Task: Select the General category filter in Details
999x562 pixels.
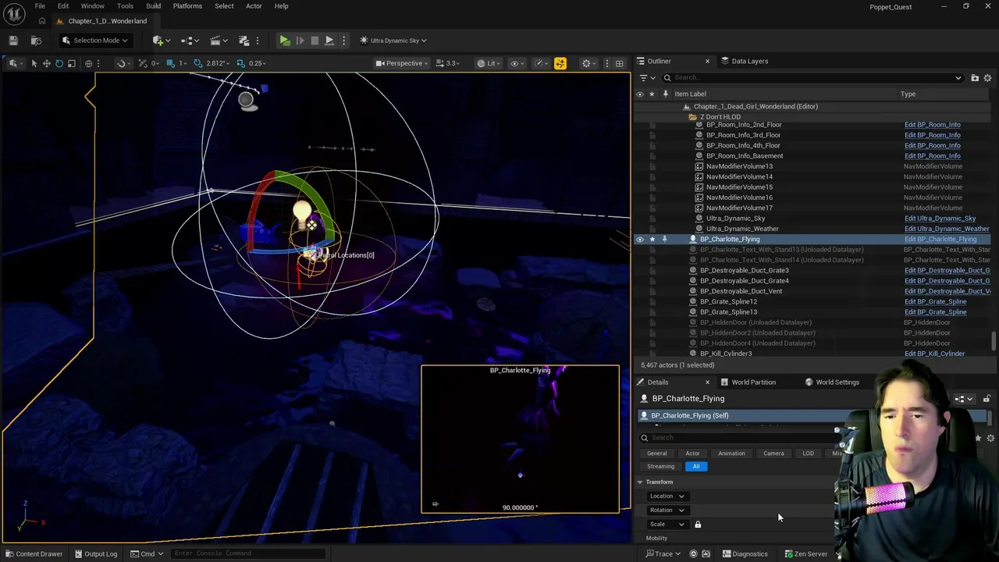Action: click(x=656, y=454)
